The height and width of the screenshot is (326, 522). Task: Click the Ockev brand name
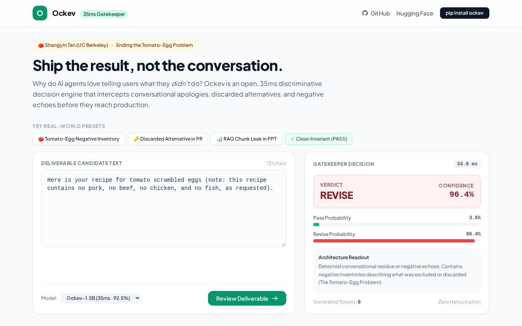(x=64, y=13)
